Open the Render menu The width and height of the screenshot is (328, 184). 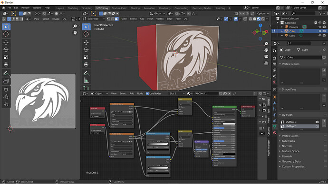click(25, 8)
